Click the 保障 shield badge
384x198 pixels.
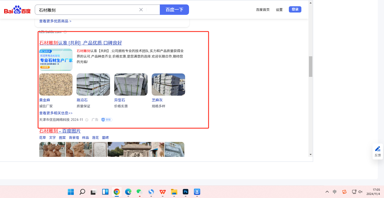click(x=107, y=120)
